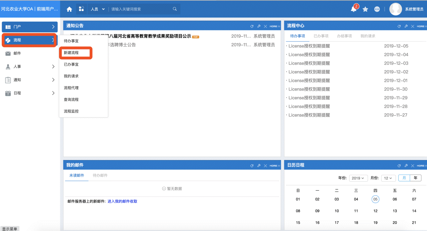427x231 pixels.
Task: Open notifications via the bell icon
Action: click(353, 9)
